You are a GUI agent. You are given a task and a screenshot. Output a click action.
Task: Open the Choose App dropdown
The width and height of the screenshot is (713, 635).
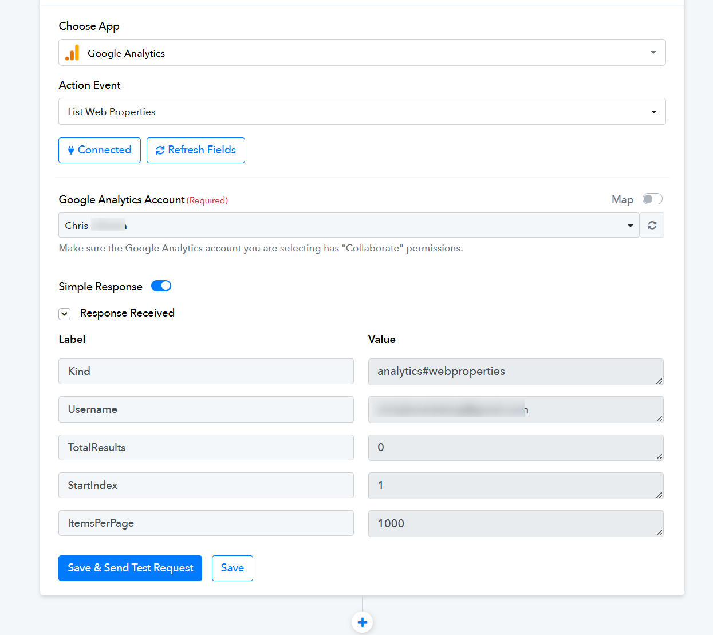click(362, 53)
